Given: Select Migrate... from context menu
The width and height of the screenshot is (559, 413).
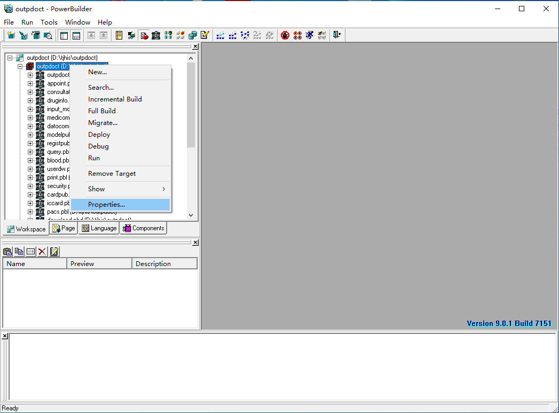Looking at the screenshot, I should click(121, 123).
